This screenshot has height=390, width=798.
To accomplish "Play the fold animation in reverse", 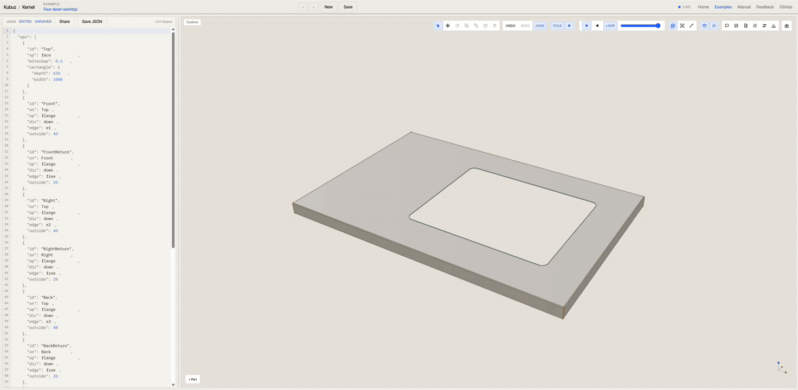I will coord(597,25).
